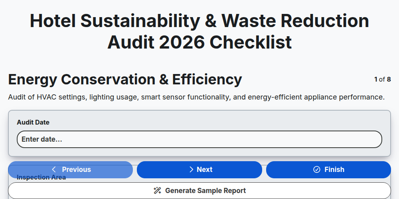Click the 'Inspection Area' label
Screen dimensions: 399x199
[x=41, y=178]
